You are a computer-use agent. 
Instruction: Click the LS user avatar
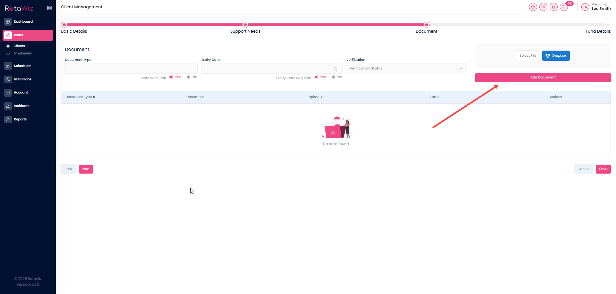(585, 7)
